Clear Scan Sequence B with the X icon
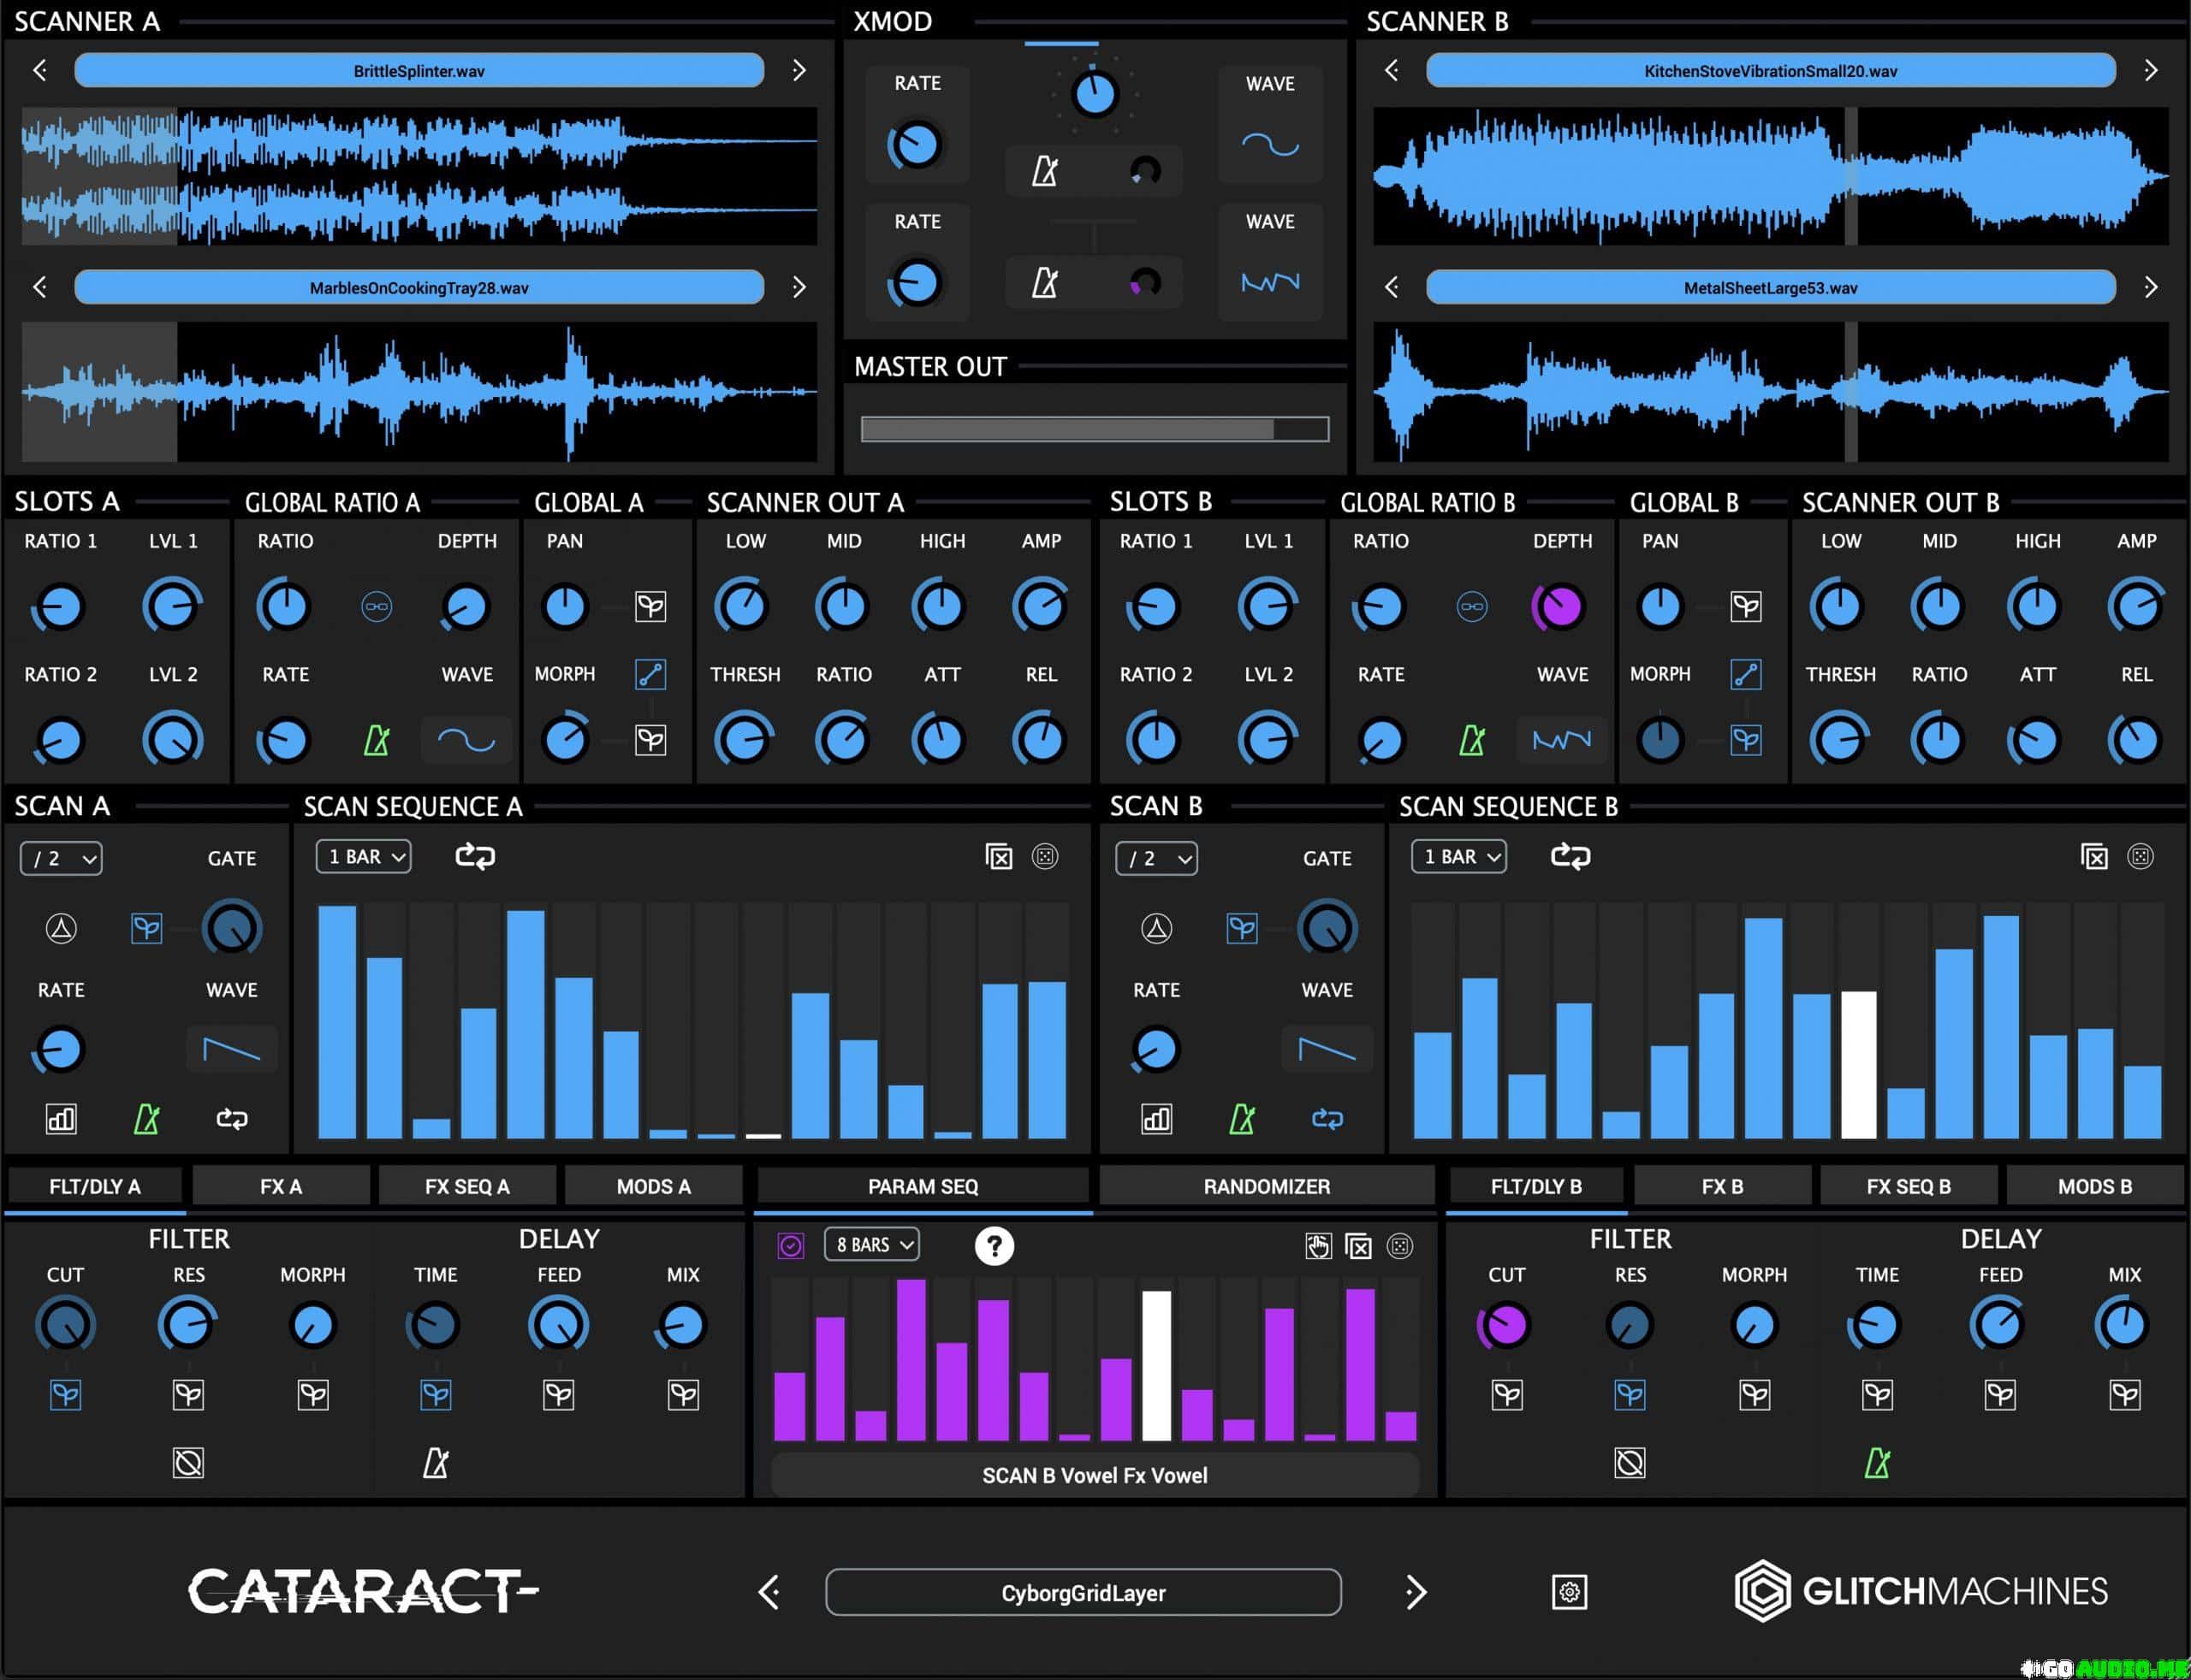This screenshot has height=1680, width=2191. (x=2094, y=857)
